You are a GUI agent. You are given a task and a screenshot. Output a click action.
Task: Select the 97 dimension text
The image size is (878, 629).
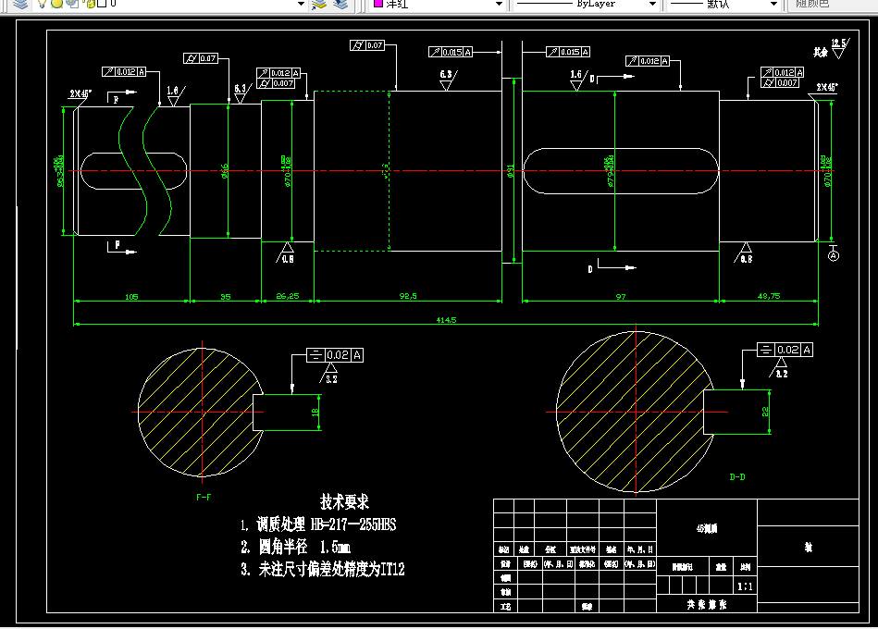click(x=621, y=297)
